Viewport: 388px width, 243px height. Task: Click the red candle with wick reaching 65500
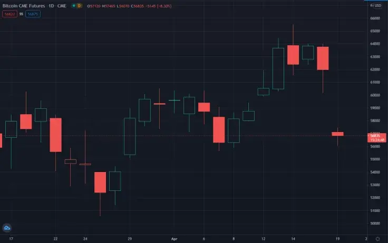(293, 55)
